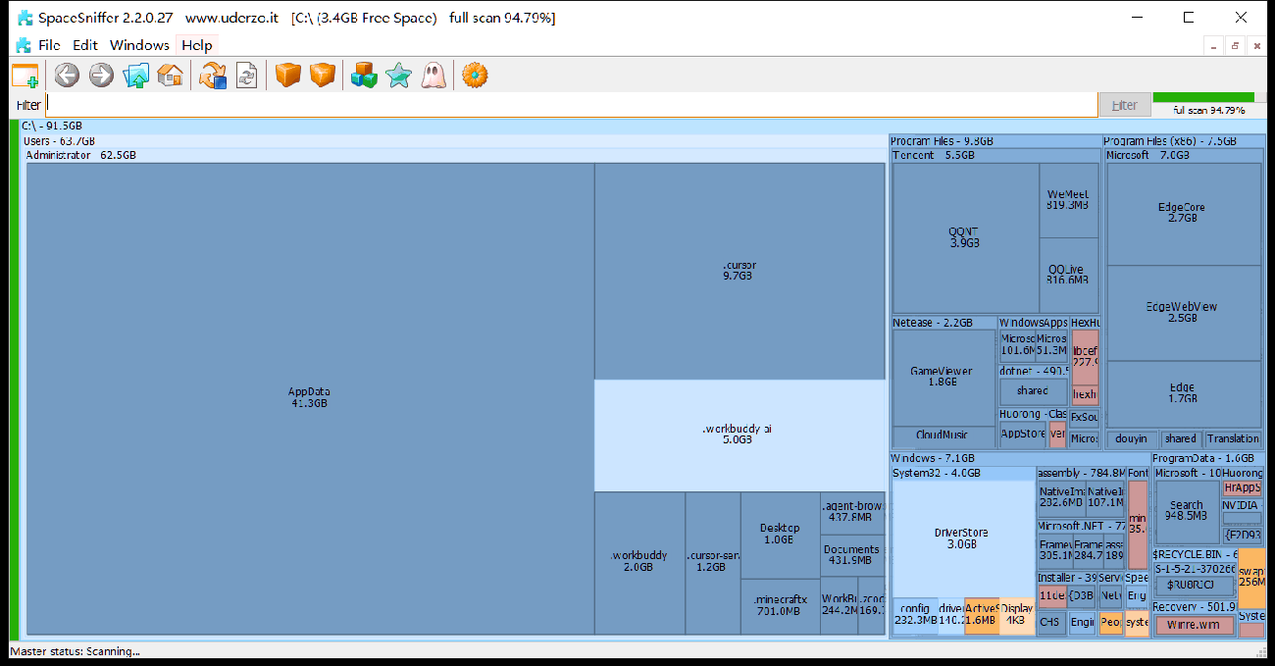
Task: Go back with the left arrow icon
Action: tap(67, 76)
